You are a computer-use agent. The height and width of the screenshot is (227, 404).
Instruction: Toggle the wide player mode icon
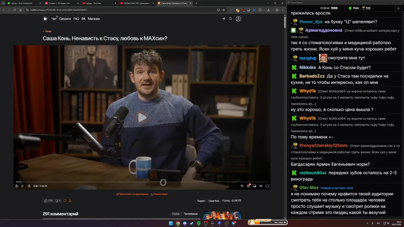point(261,186)
